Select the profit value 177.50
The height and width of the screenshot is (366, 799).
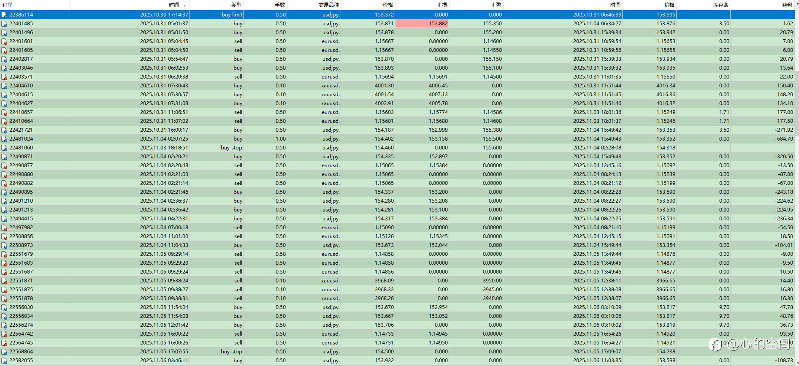[785, 121]
